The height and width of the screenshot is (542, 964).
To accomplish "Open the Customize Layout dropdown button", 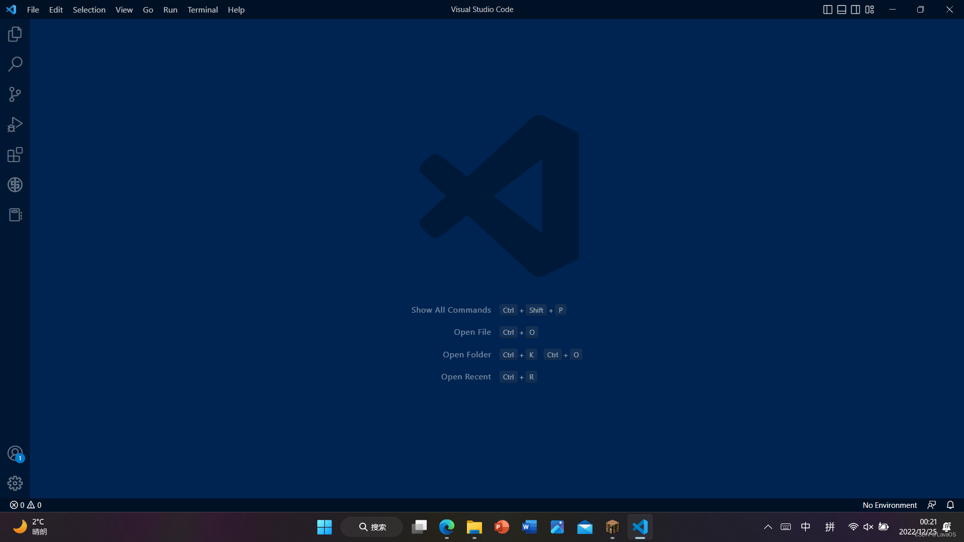I will 870,10.
